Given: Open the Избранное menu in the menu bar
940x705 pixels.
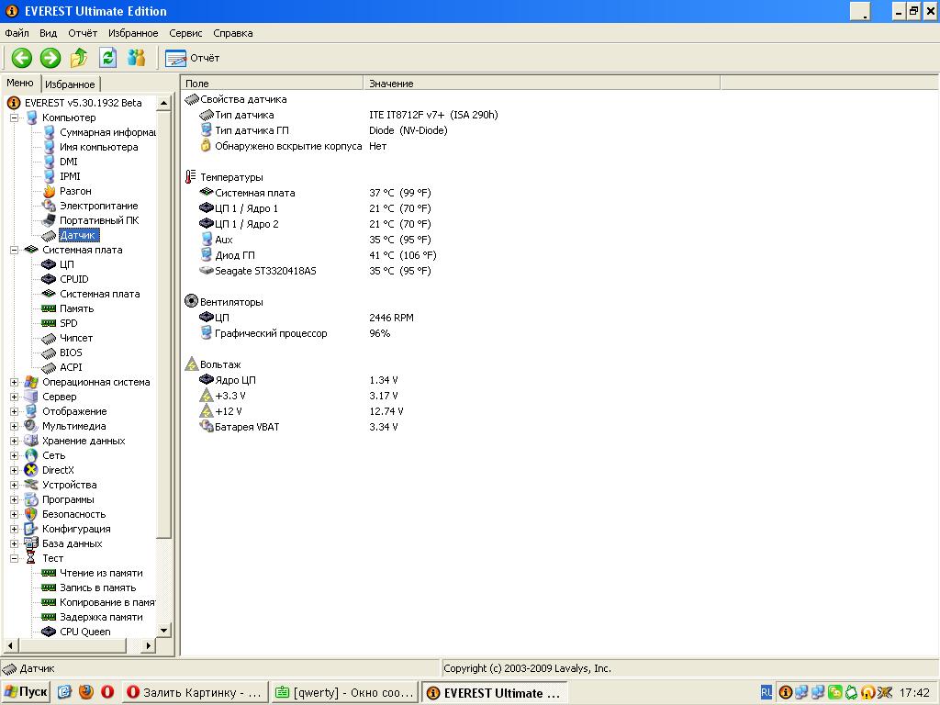Looking at the screenshot, I should click(133, 33).
